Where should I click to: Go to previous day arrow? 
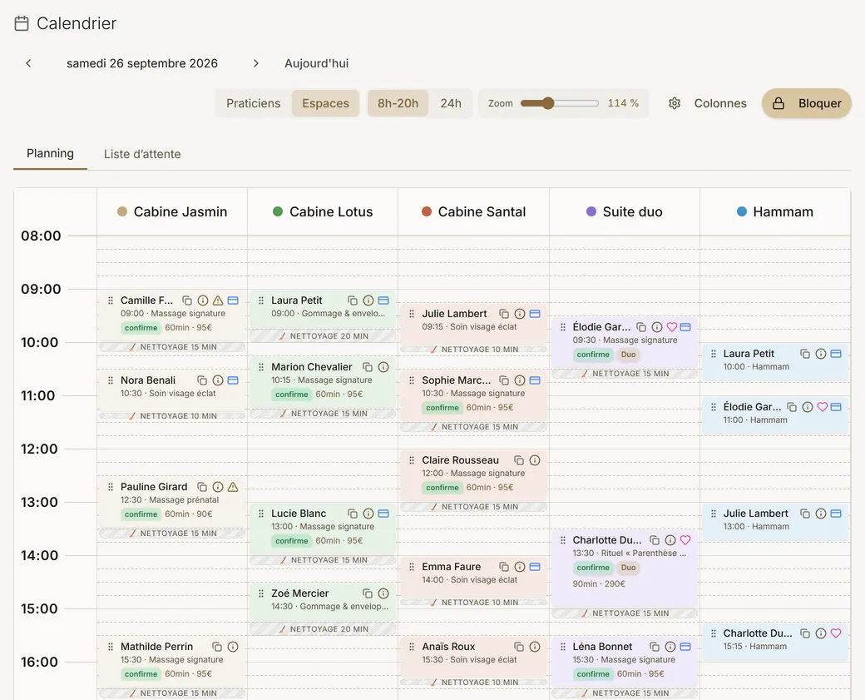tap(28, 63)
